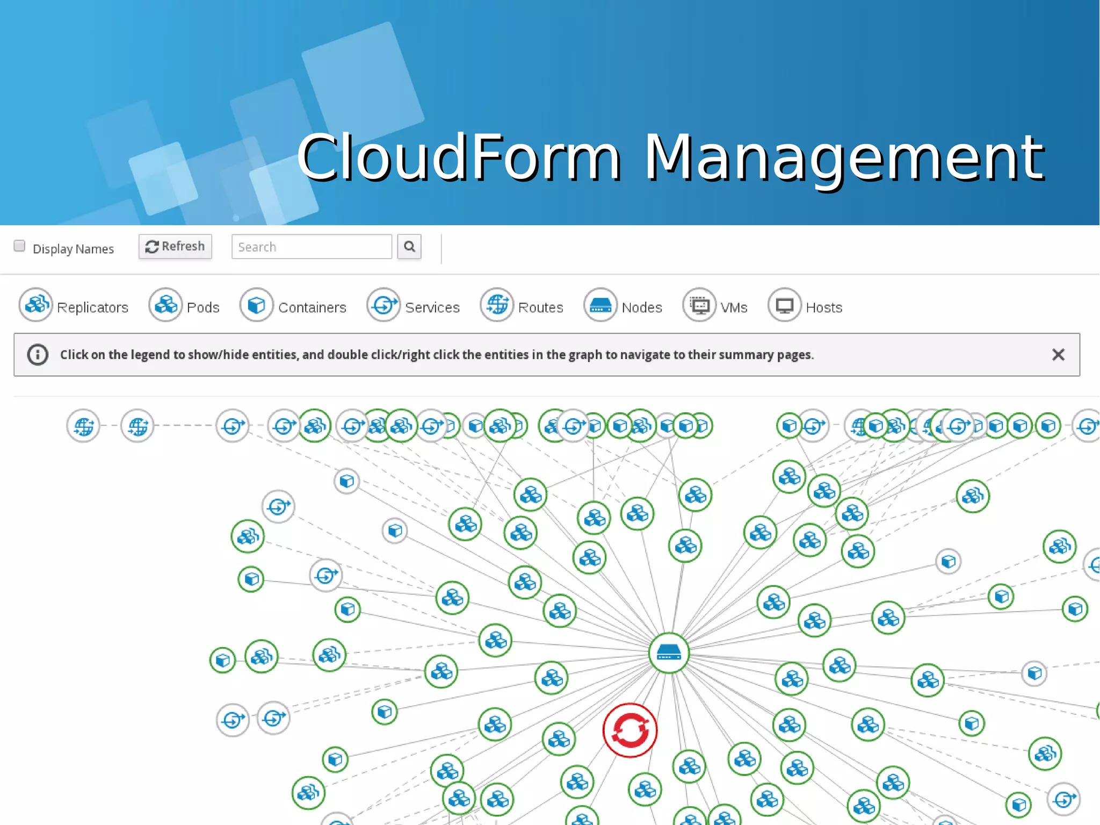Select the leftmost route entity in graph
Image resolution: width=1100 pixels, height=825 pixels.
point(83,427)
